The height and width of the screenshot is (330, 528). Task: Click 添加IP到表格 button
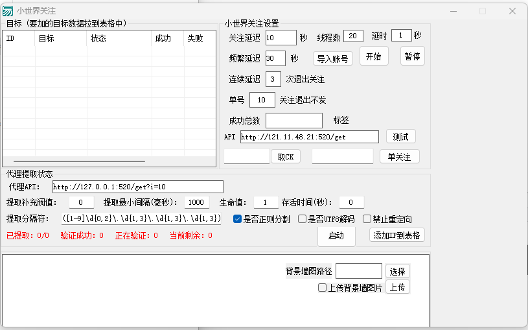(396, 235)
